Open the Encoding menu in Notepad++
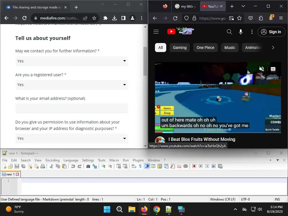 pyautogui.click(x=53, y=160)
